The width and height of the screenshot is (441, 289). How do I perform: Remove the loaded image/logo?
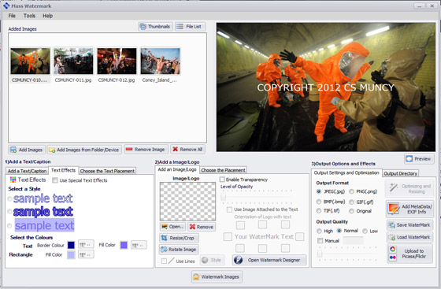tap(202, 227)
